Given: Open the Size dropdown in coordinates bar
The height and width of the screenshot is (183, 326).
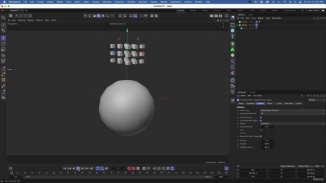Looking at the screenshot, I should click(319, 166).
